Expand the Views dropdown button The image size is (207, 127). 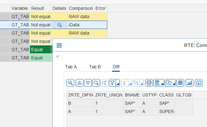[158, 83]
